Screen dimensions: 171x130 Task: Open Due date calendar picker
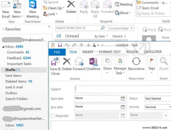click(x=123, y=107)
